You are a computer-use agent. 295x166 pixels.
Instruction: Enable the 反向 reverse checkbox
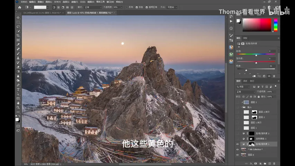coord(127,7)
